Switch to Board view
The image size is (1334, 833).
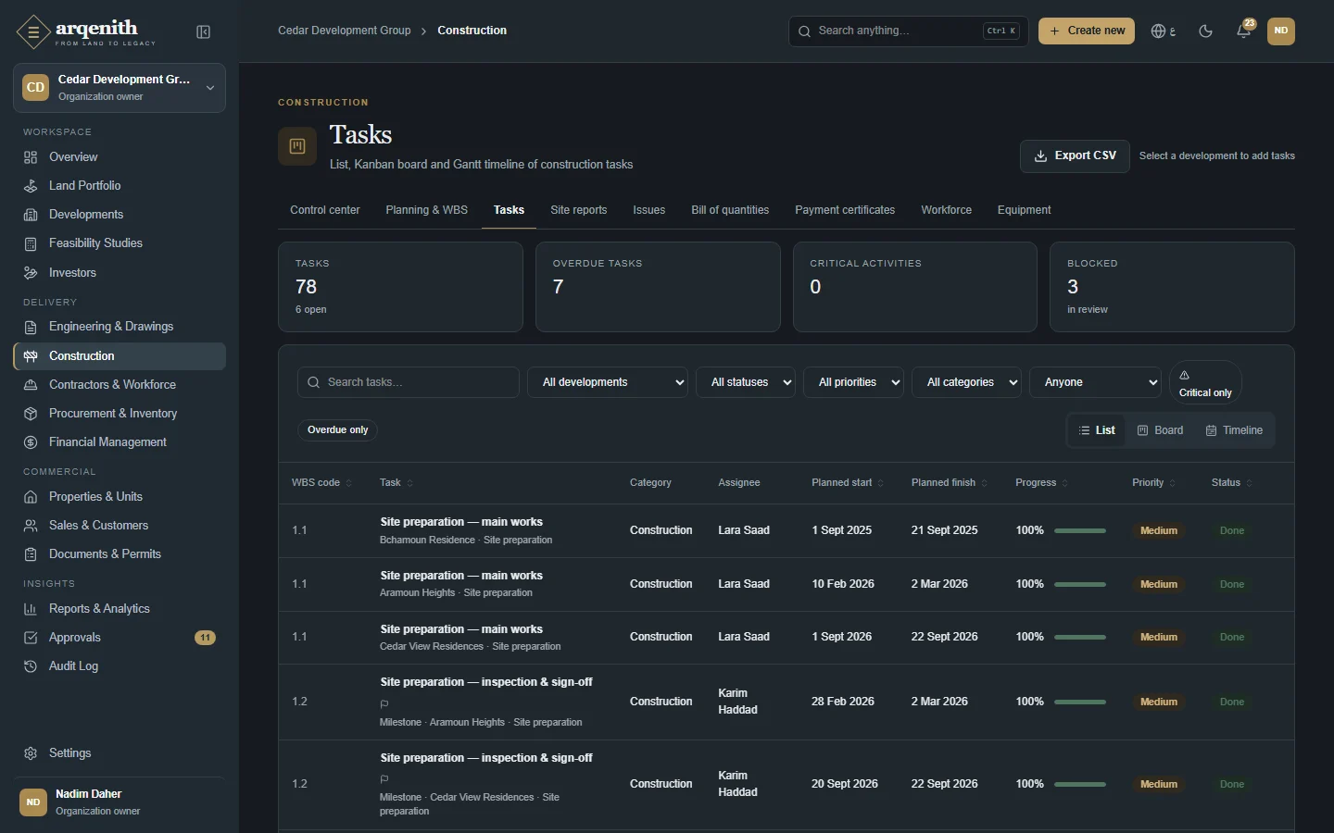coord(1160,430)
